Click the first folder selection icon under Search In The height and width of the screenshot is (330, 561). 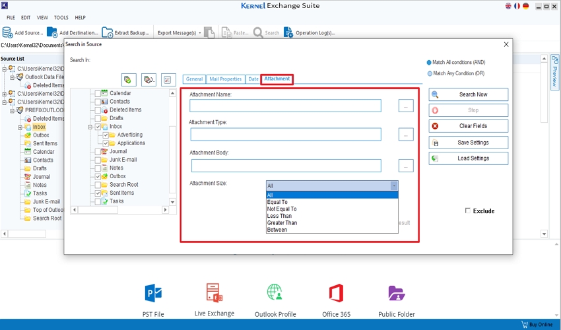point(129,79)
